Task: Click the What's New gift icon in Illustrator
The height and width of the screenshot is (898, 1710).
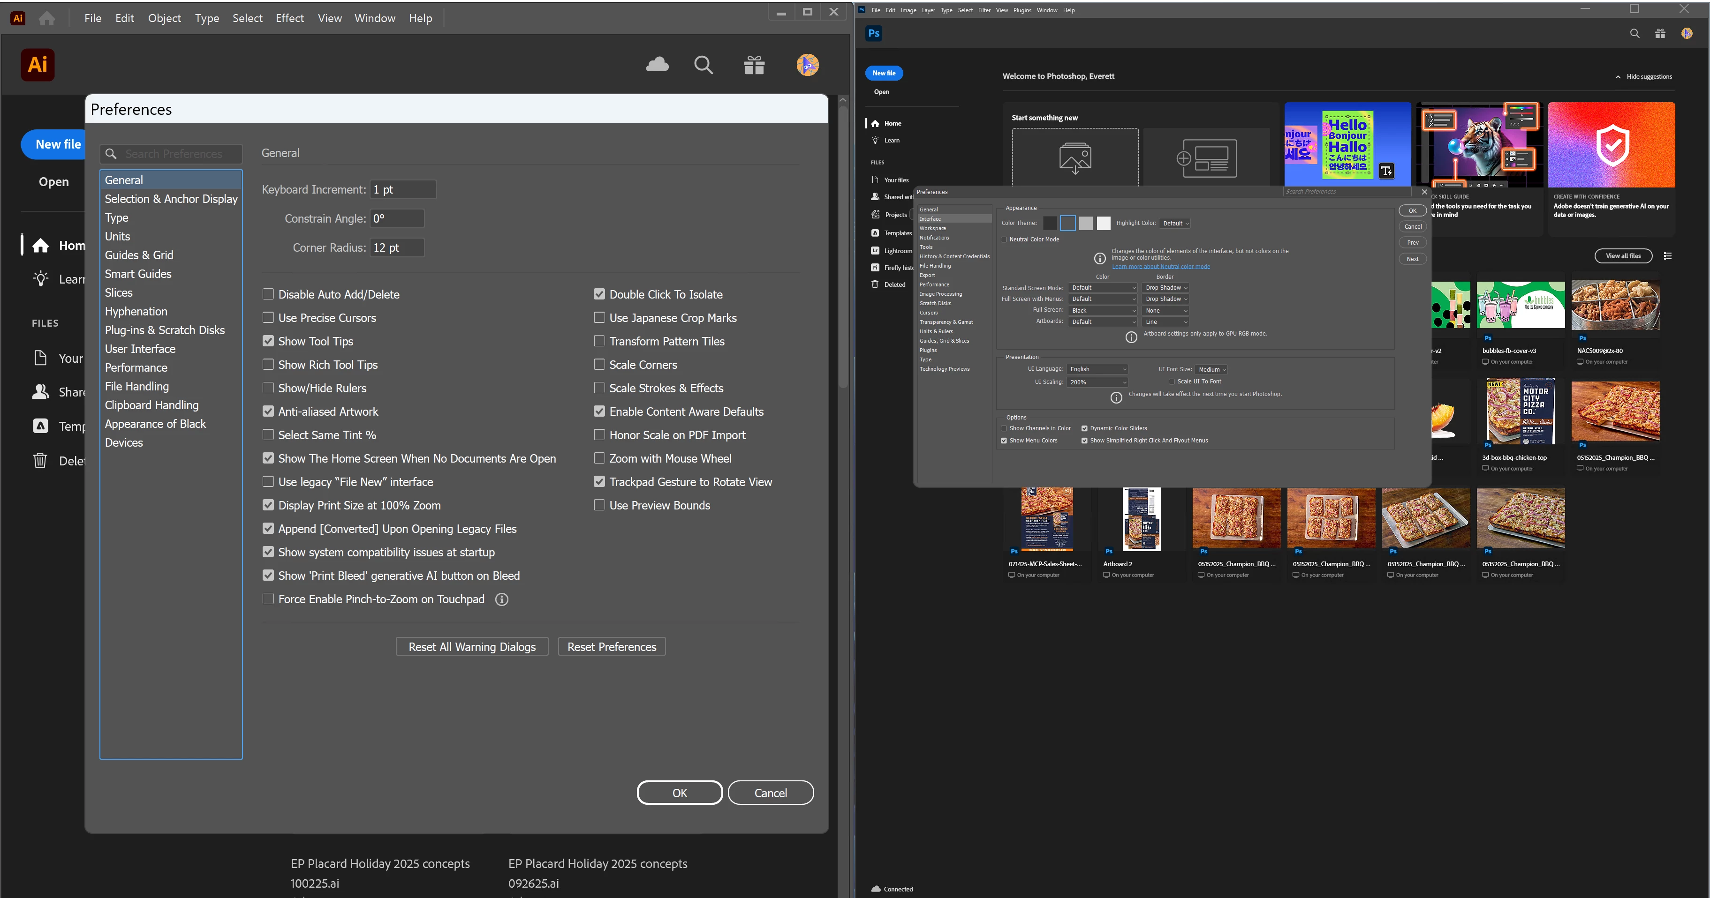Action: (754, 65)
